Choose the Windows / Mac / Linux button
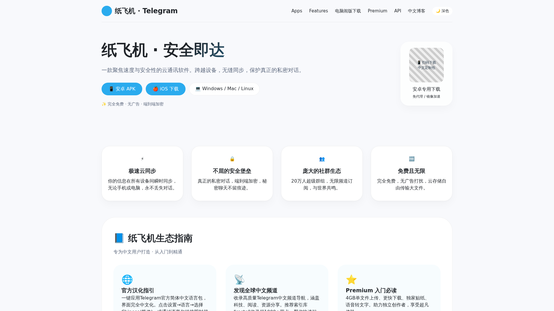The height and width of the screenshot is (311, 554). tap(224, 89)
